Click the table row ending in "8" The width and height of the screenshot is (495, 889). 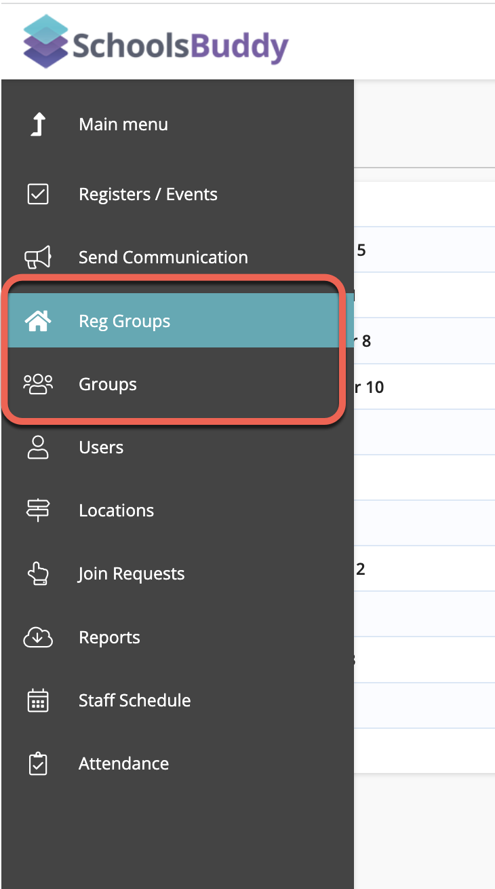click(x=424, y=341)
